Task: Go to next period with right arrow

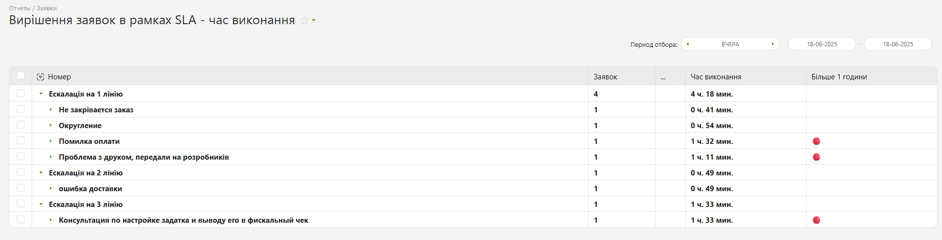Action: click(x=773, y=44)
